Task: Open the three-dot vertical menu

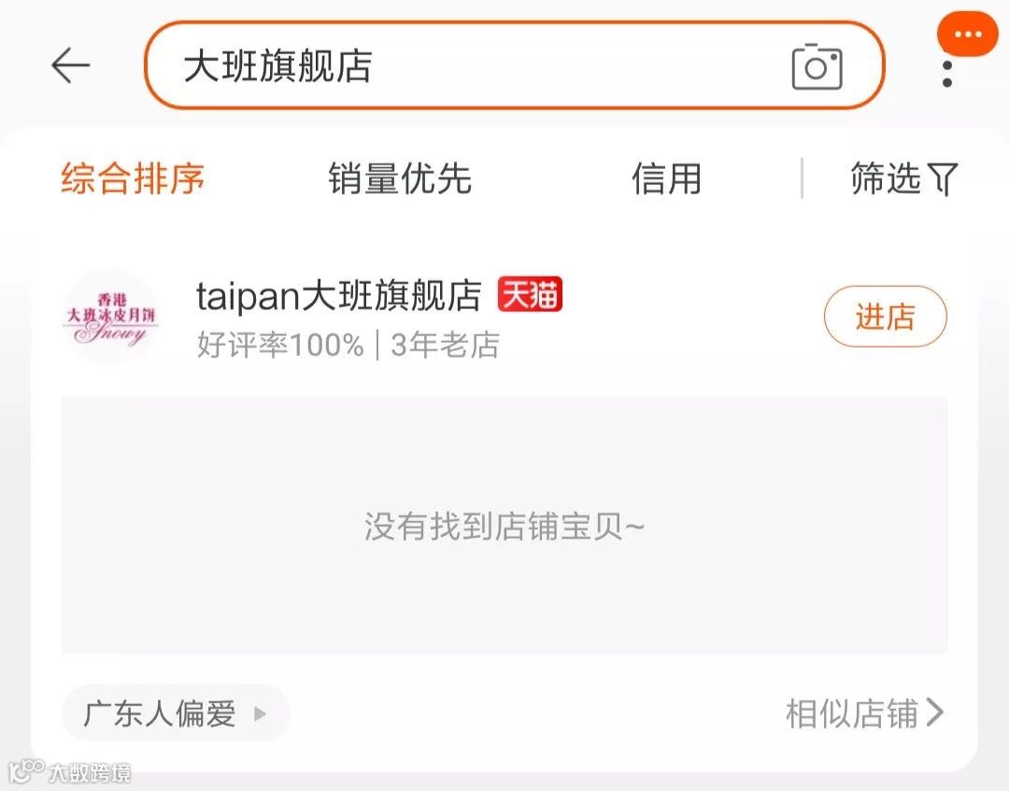Action: click(946, 74)
